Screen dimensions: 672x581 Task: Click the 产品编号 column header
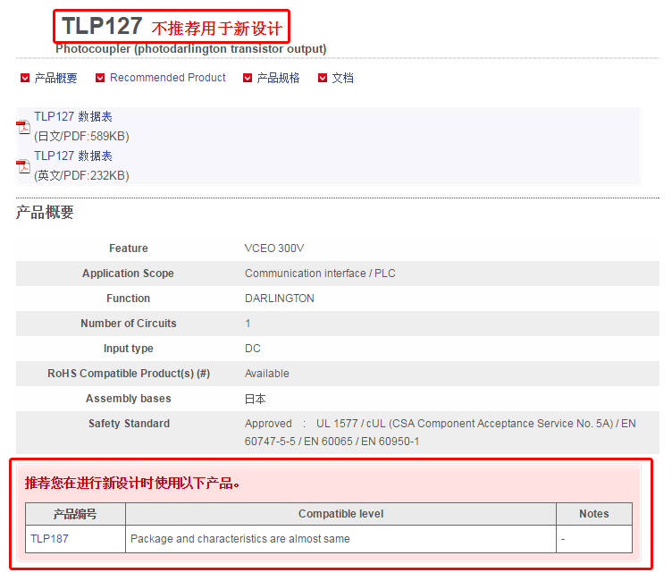[x=75, y=514]
